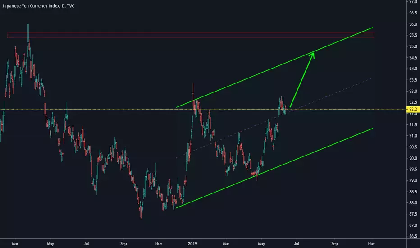Click the 92.5 price axis label
The width and height of the screenshot is (420, 248).
coord(413,102)
